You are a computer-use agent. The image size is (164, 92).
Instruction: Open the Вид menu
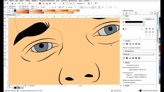(17, 1)
